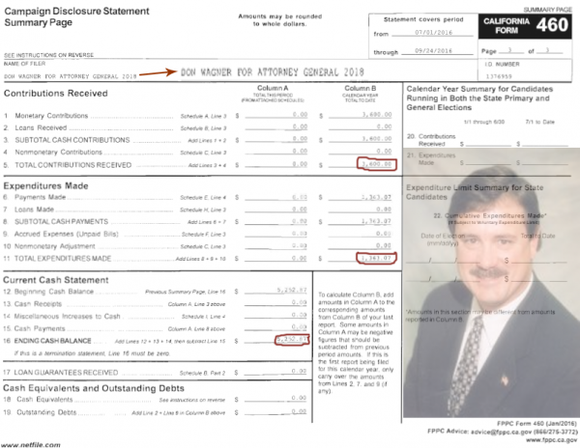Click the "Nonmonetary Contributions" line label
The image size is (580, 448).
point(58,153)
